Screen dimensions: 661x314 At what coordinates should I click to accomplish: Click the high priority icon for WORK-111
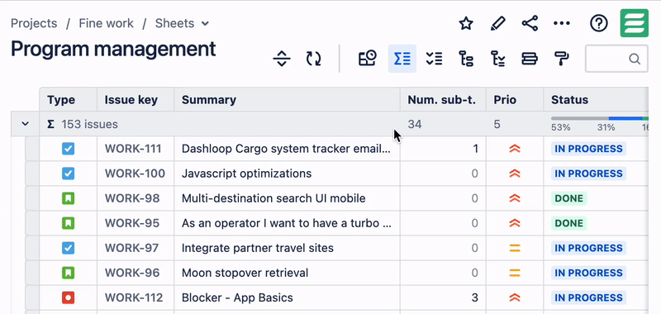515,149
